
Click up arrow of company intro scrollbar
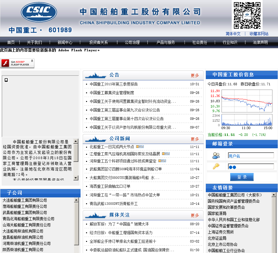point(76,141)
